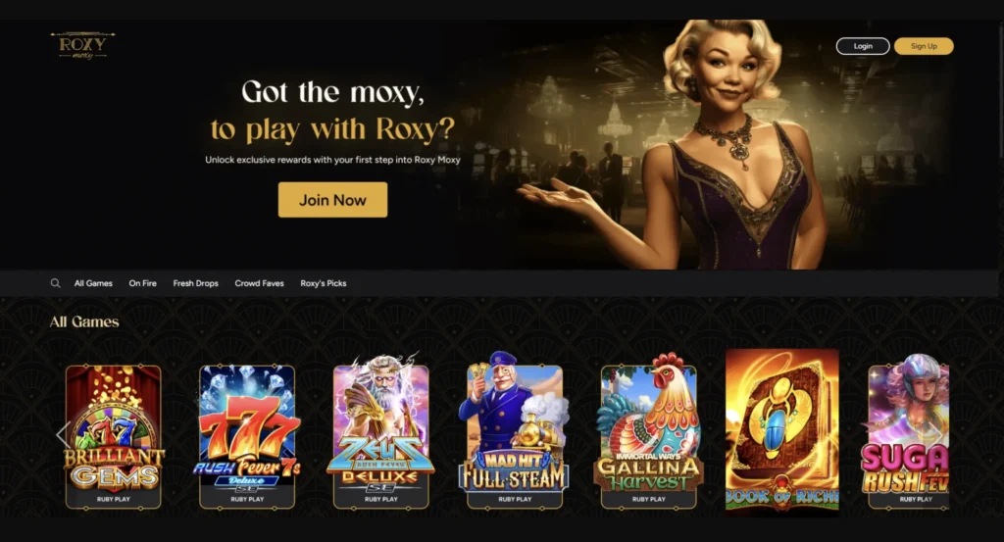
Task: Open the Fresh Drops category
Action: (x=196, y=283)
